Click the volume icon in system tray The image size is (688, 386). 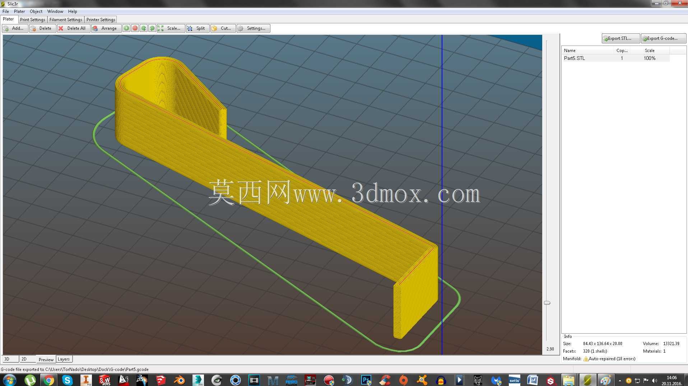pyautogui.click(x=655, y=381)
